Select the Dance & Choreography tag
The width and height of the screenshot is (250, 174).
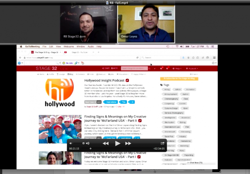174,113
